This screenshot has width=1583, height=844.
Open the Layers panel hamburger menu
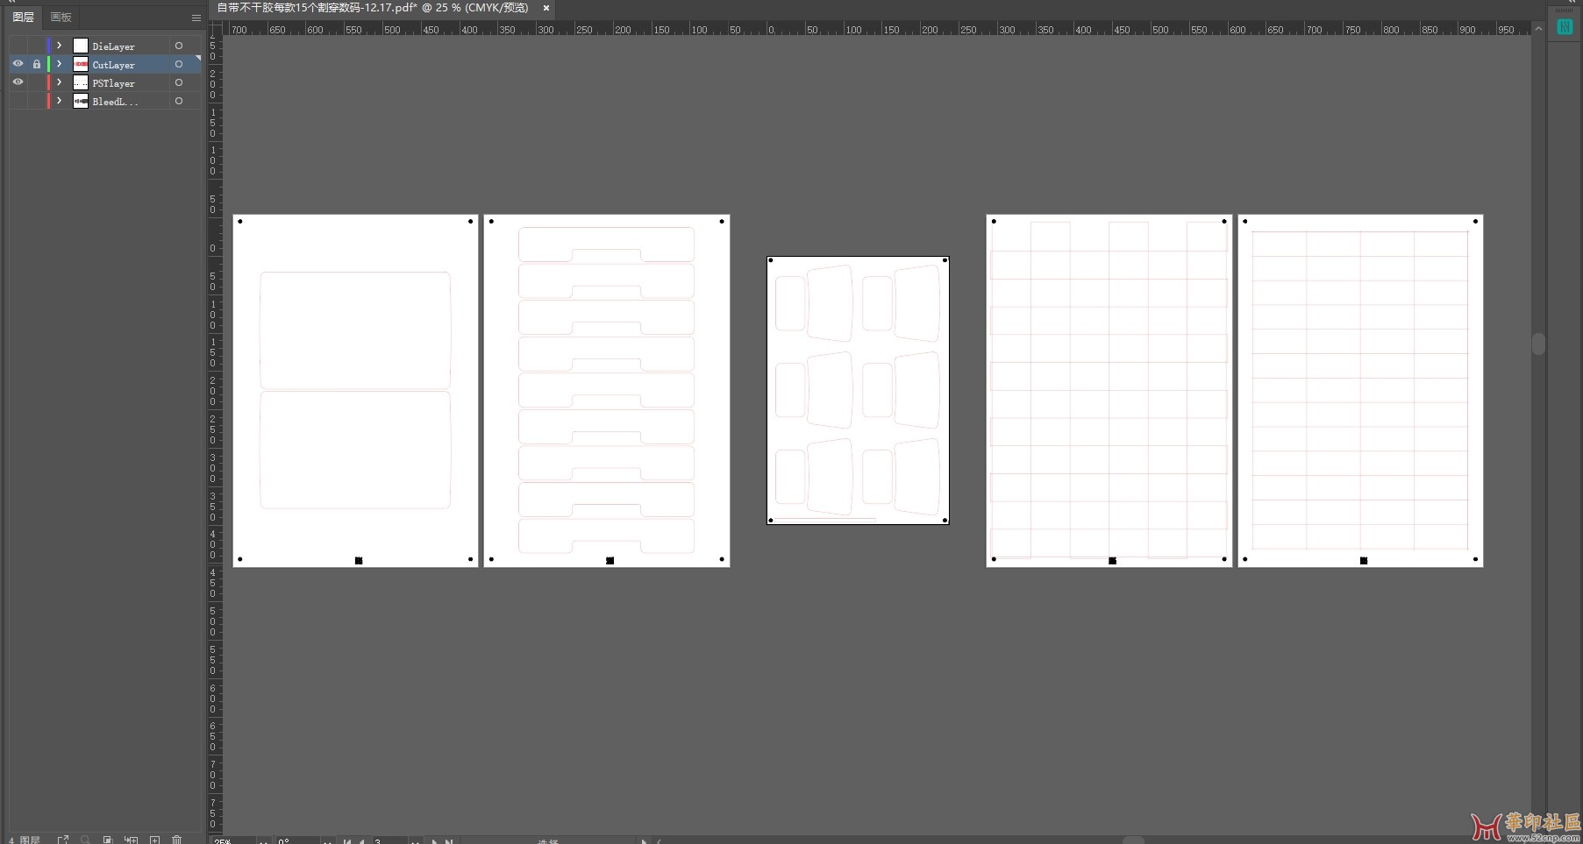(x=196, y=18)
